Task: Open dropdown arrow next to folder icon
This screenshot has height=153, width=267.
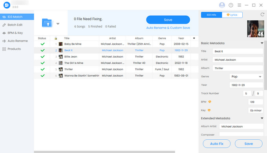Action: click(x=58, y=24)
